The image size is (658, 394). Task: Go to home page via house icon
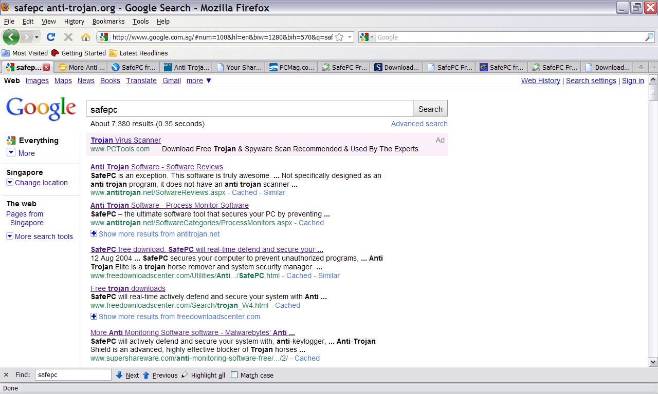coord(86,37)
